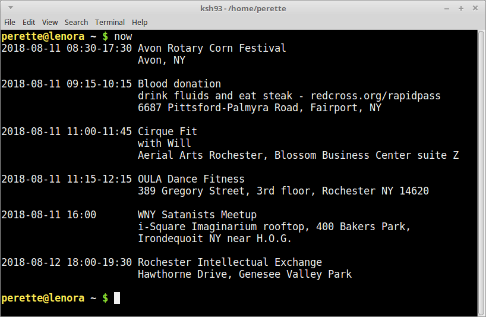Image resolution: width=486 pixels, height=317 pixels.
Task: Click the 'WNY Satanists Meetup' event title
Action: 197,215
